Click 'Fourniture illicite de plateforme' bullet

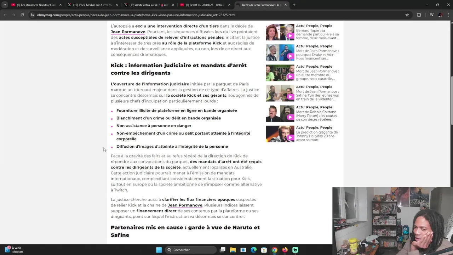tap(177, 110)
